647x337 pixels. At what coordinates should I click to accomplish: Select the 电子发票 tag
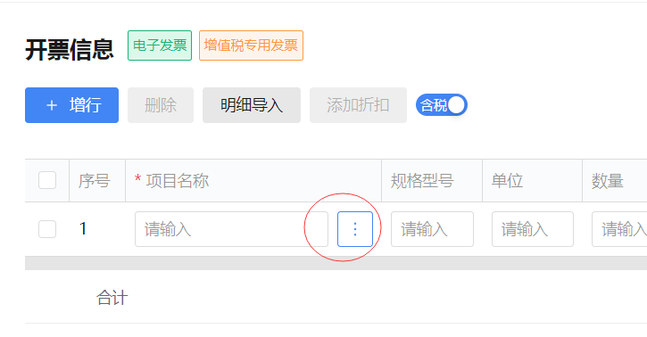point(160,45)
